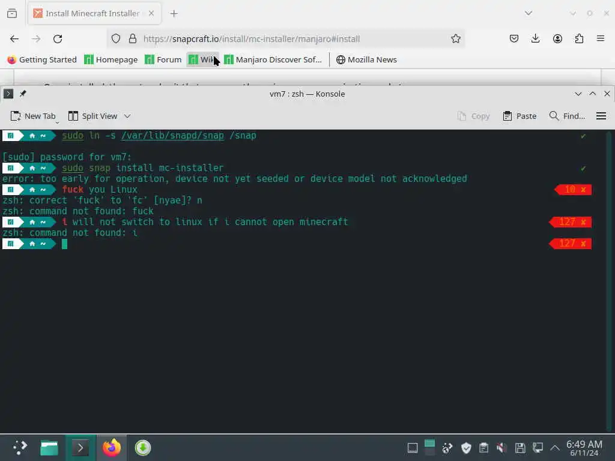
Task: Open Homepage bookmark
Action: pos(111,59)
